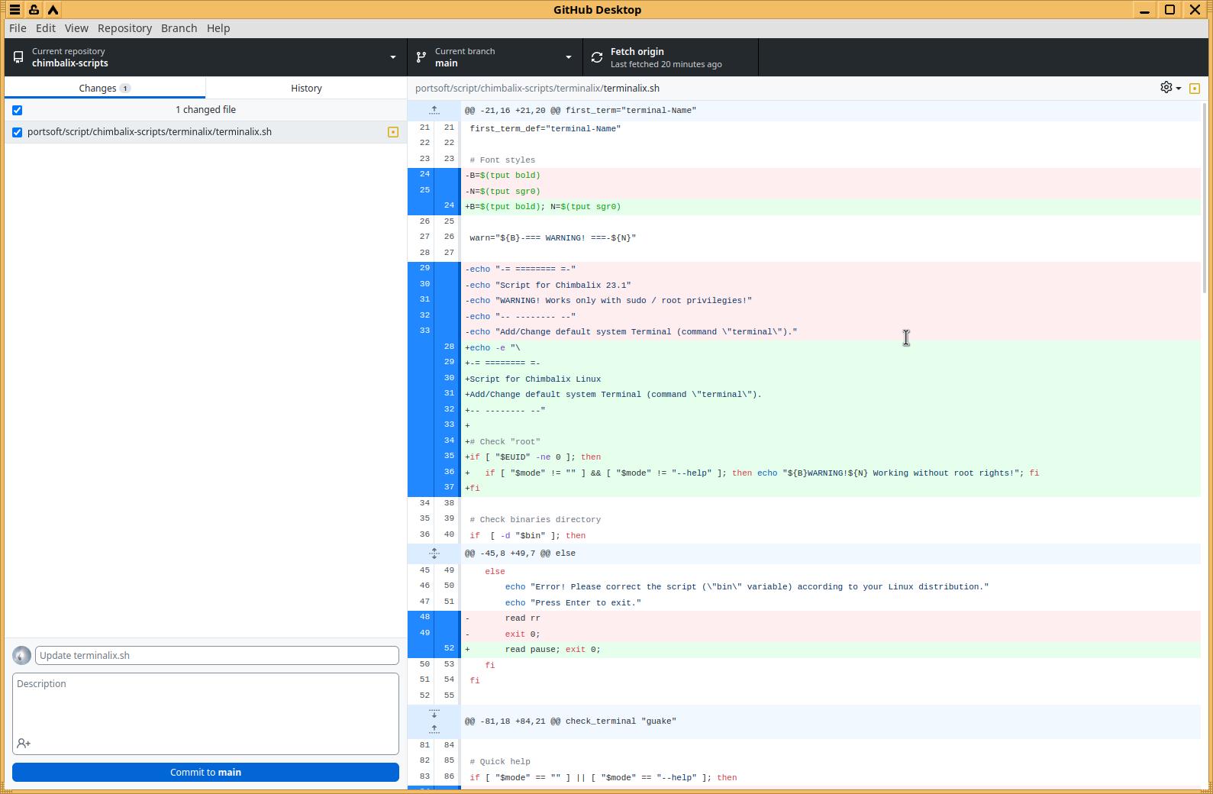Toggle the all changed files checkbox
The image size is (1213, 794).
18,110
